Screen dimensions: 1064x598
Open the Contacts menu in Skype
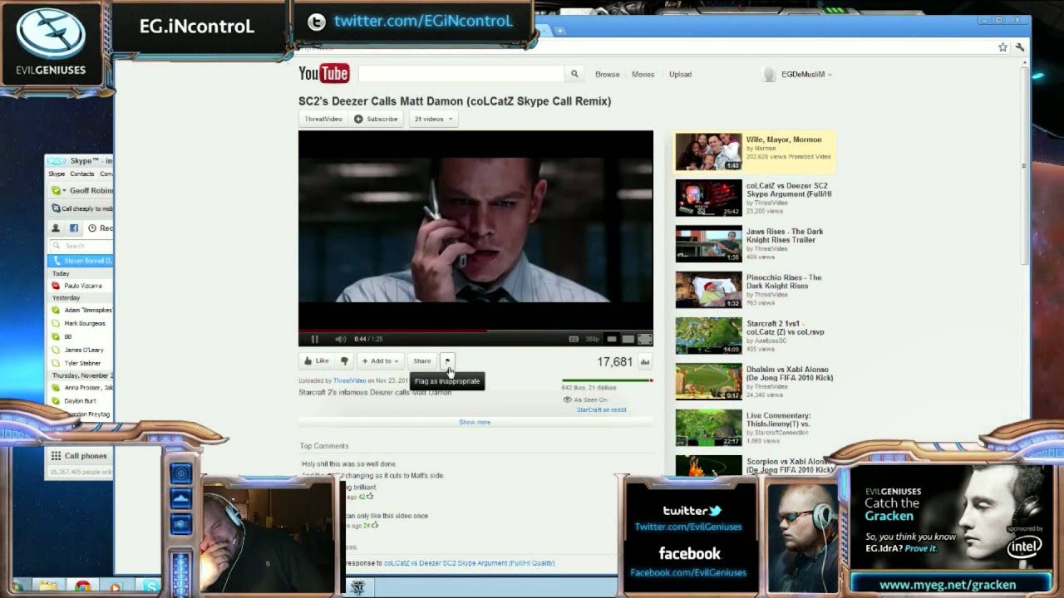coord(82,174)
